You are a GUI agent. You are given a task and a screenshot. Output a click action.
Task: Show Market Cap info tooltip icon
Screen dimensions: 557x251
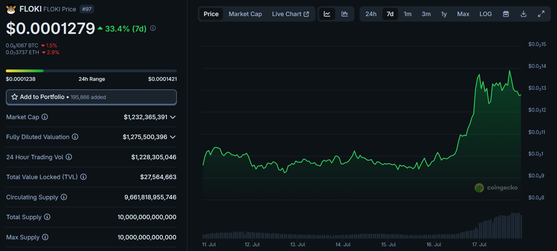pos(45,117)
